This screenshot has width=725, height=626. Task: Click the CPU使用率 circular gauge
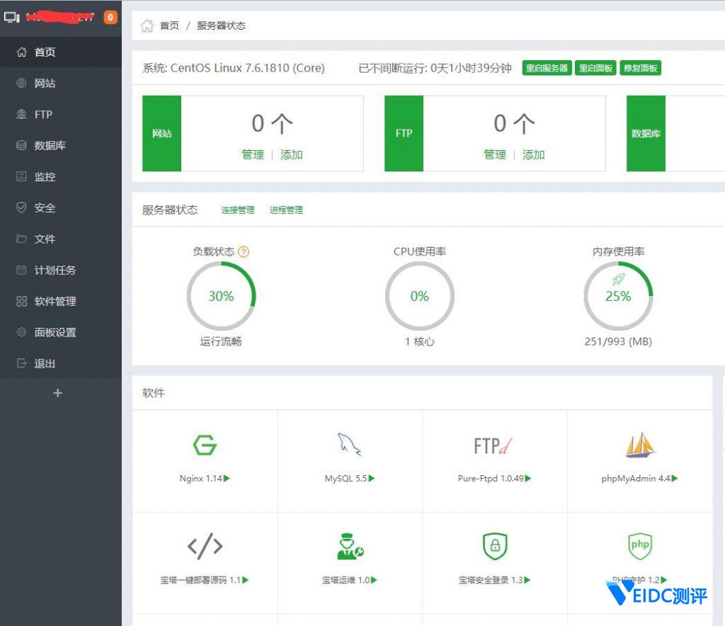pos(419,296)
